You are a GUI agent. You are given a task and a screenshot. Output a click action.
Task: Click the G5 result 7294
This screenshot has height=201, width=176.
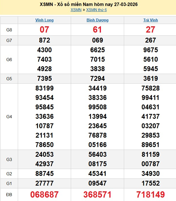click(97, 79)
